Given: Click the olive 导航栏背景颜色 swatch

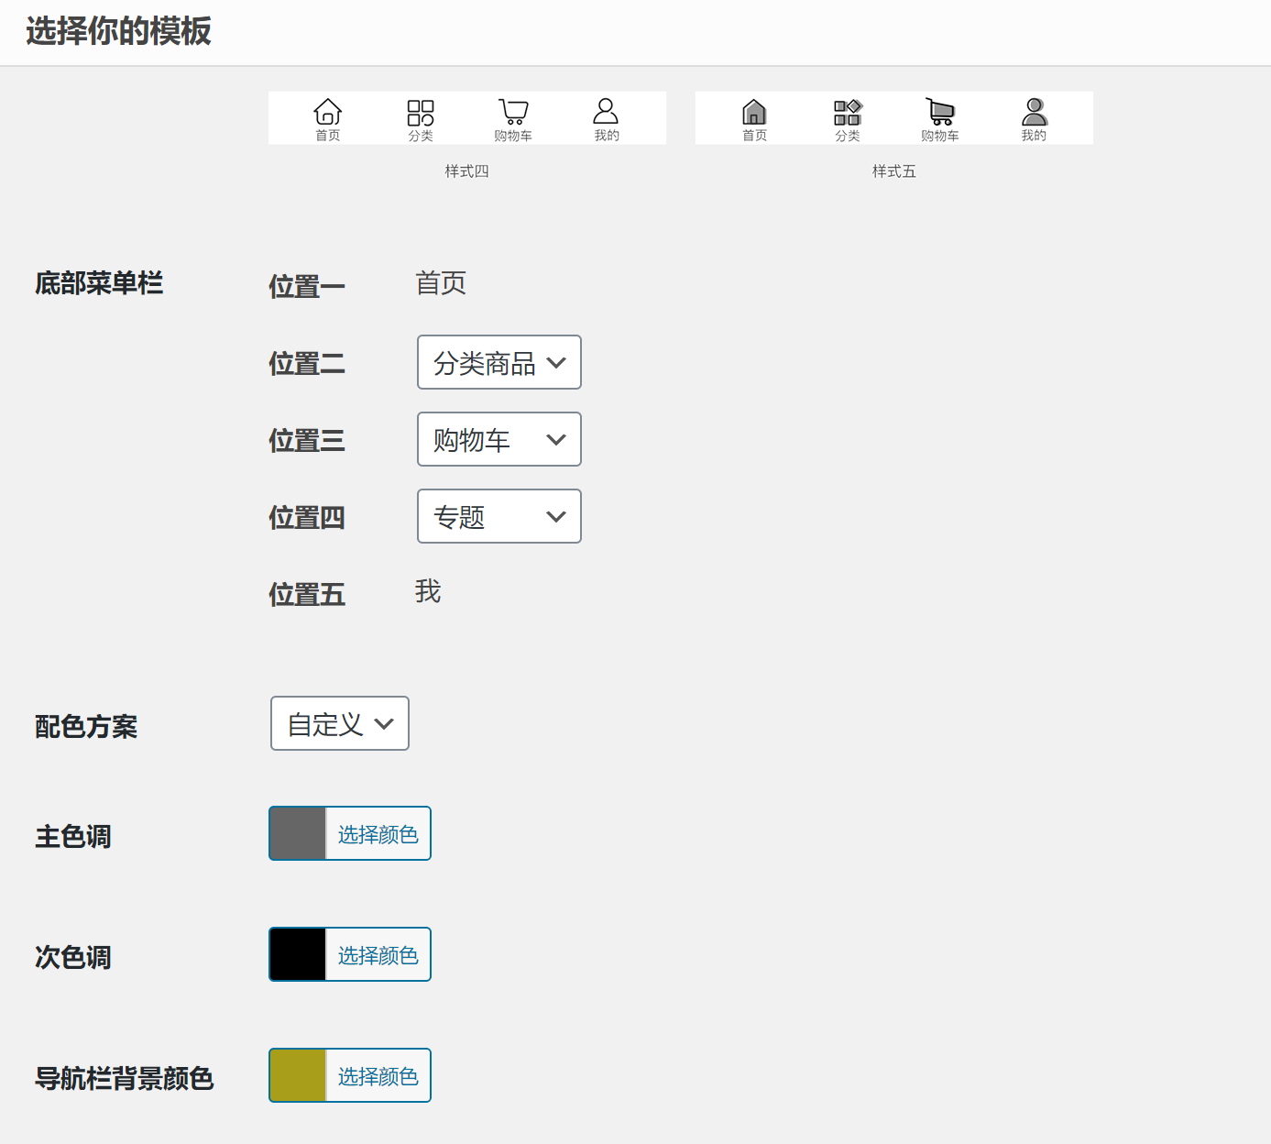Looking at the screenshot, I should pyautogui.click(x=298, y=1076).
